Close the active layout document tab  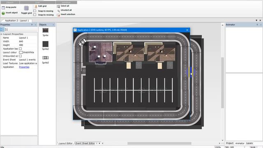click(x=260, y=21)
